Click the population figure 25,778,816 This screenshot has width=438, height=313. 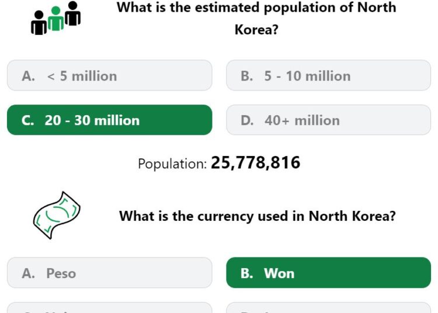coord(256,162)
